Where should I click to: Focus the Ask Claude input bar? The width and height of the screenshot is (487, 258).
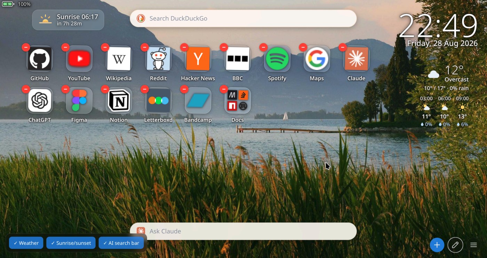[x=243, y=231]
